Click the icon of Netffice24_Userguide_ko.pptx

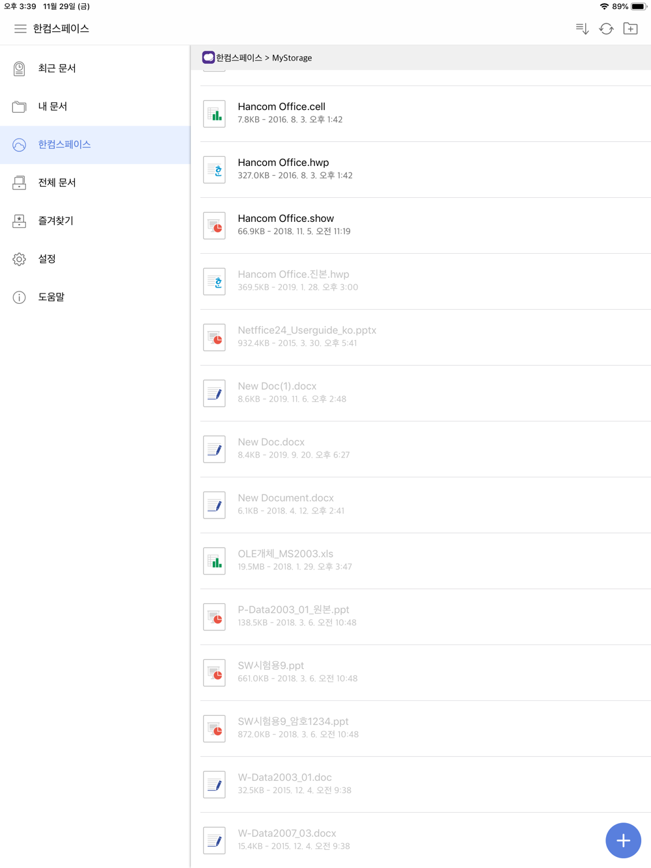tap(214, 338)
